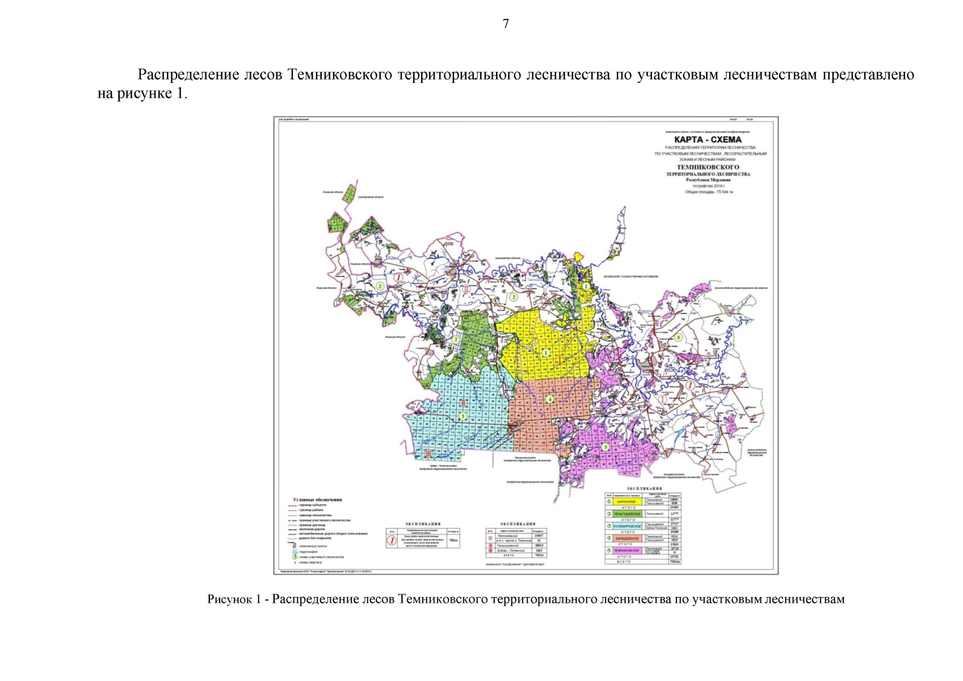Click the middle ЭКСПЛИКАЦИЯ table heading

[518, 524]
